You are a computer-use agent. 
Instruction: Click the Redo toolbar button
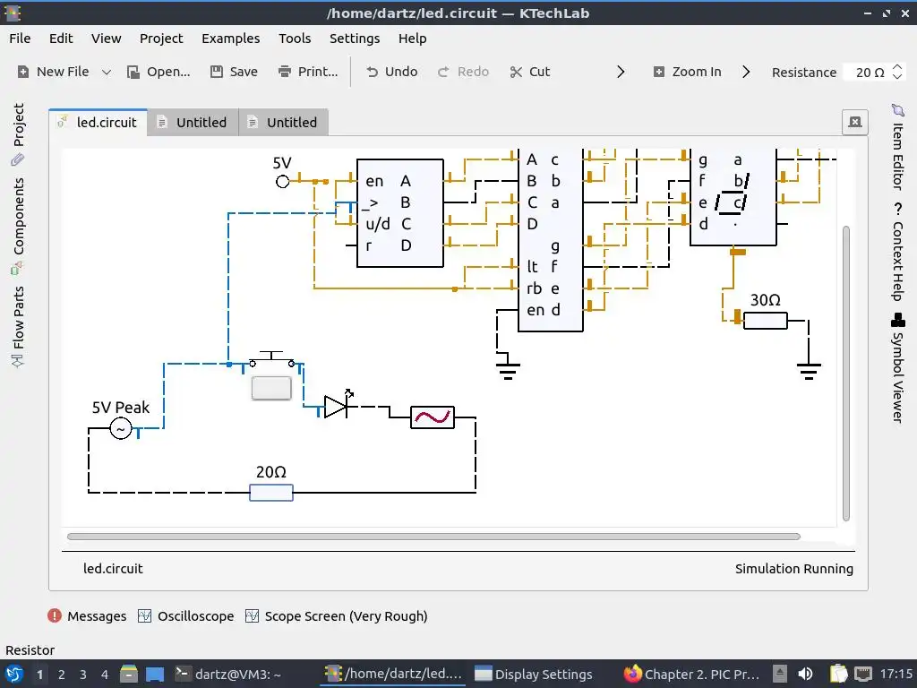coord(463,72)
